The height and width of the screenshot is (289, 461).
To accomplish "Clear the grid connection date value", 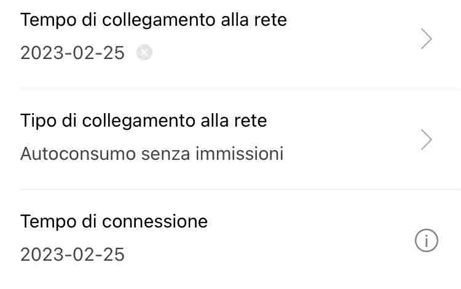I will tap(144, 53).
